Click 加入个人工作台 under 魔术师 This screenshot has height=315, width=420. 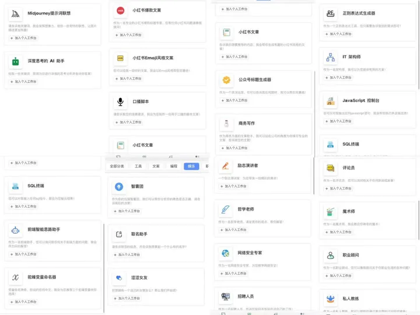tap(338, 232)
